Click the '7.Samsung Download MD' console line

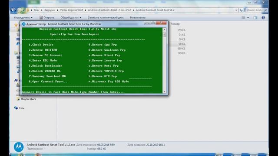point(47,76)
